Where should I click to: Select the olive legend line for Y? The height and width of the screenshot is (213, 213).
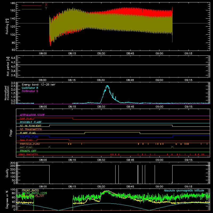point(32,9)
